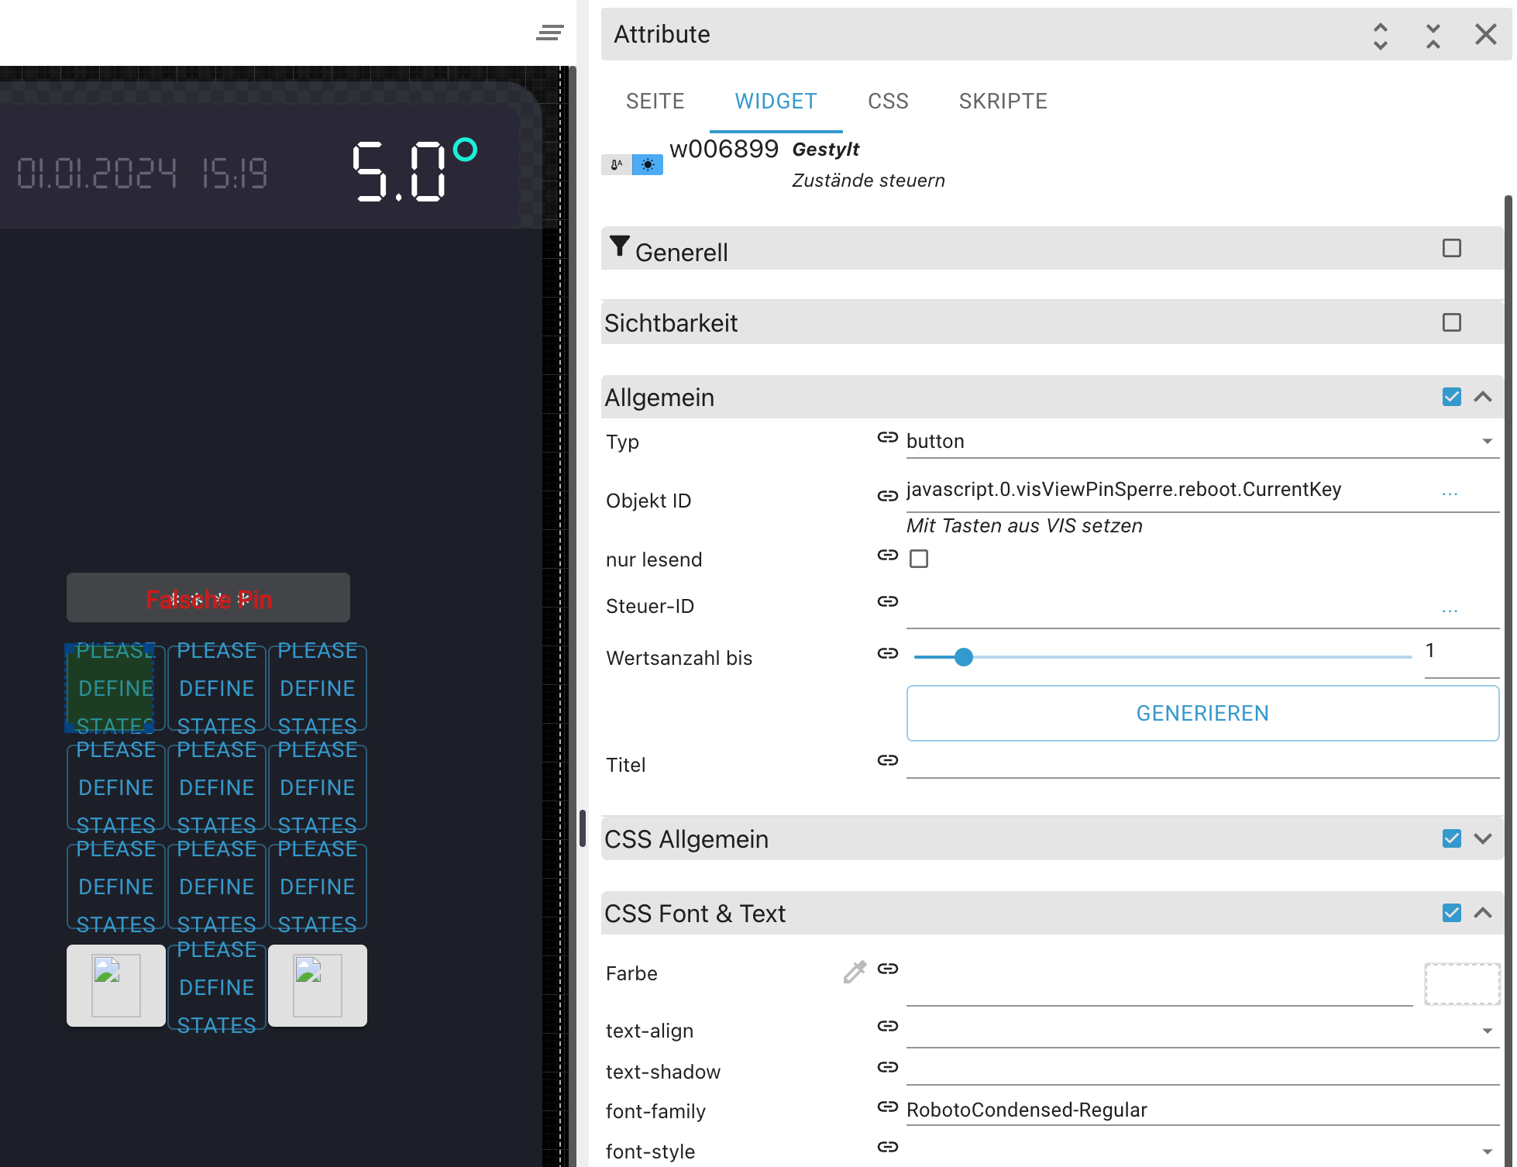
Task: Click the Wertsanzahl bis slider handle
Action: pos(964,657)
